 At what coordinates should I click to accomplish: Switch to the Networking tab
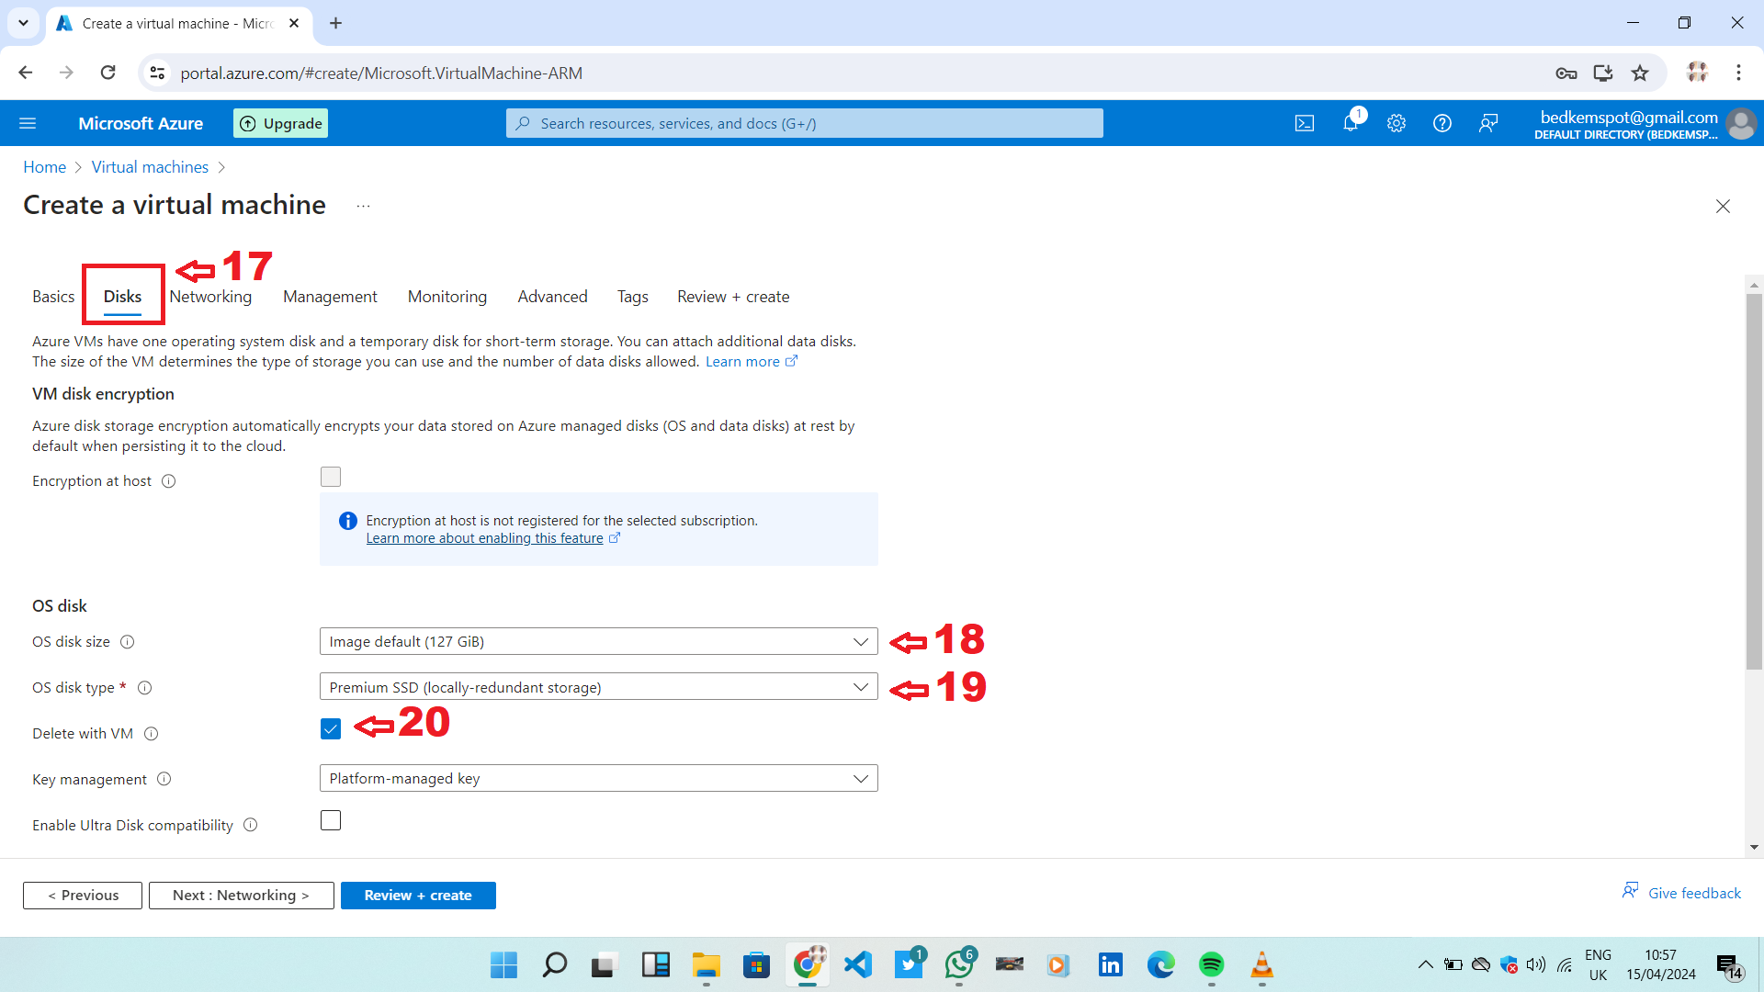pyautogui.click(x=210, y=297)
